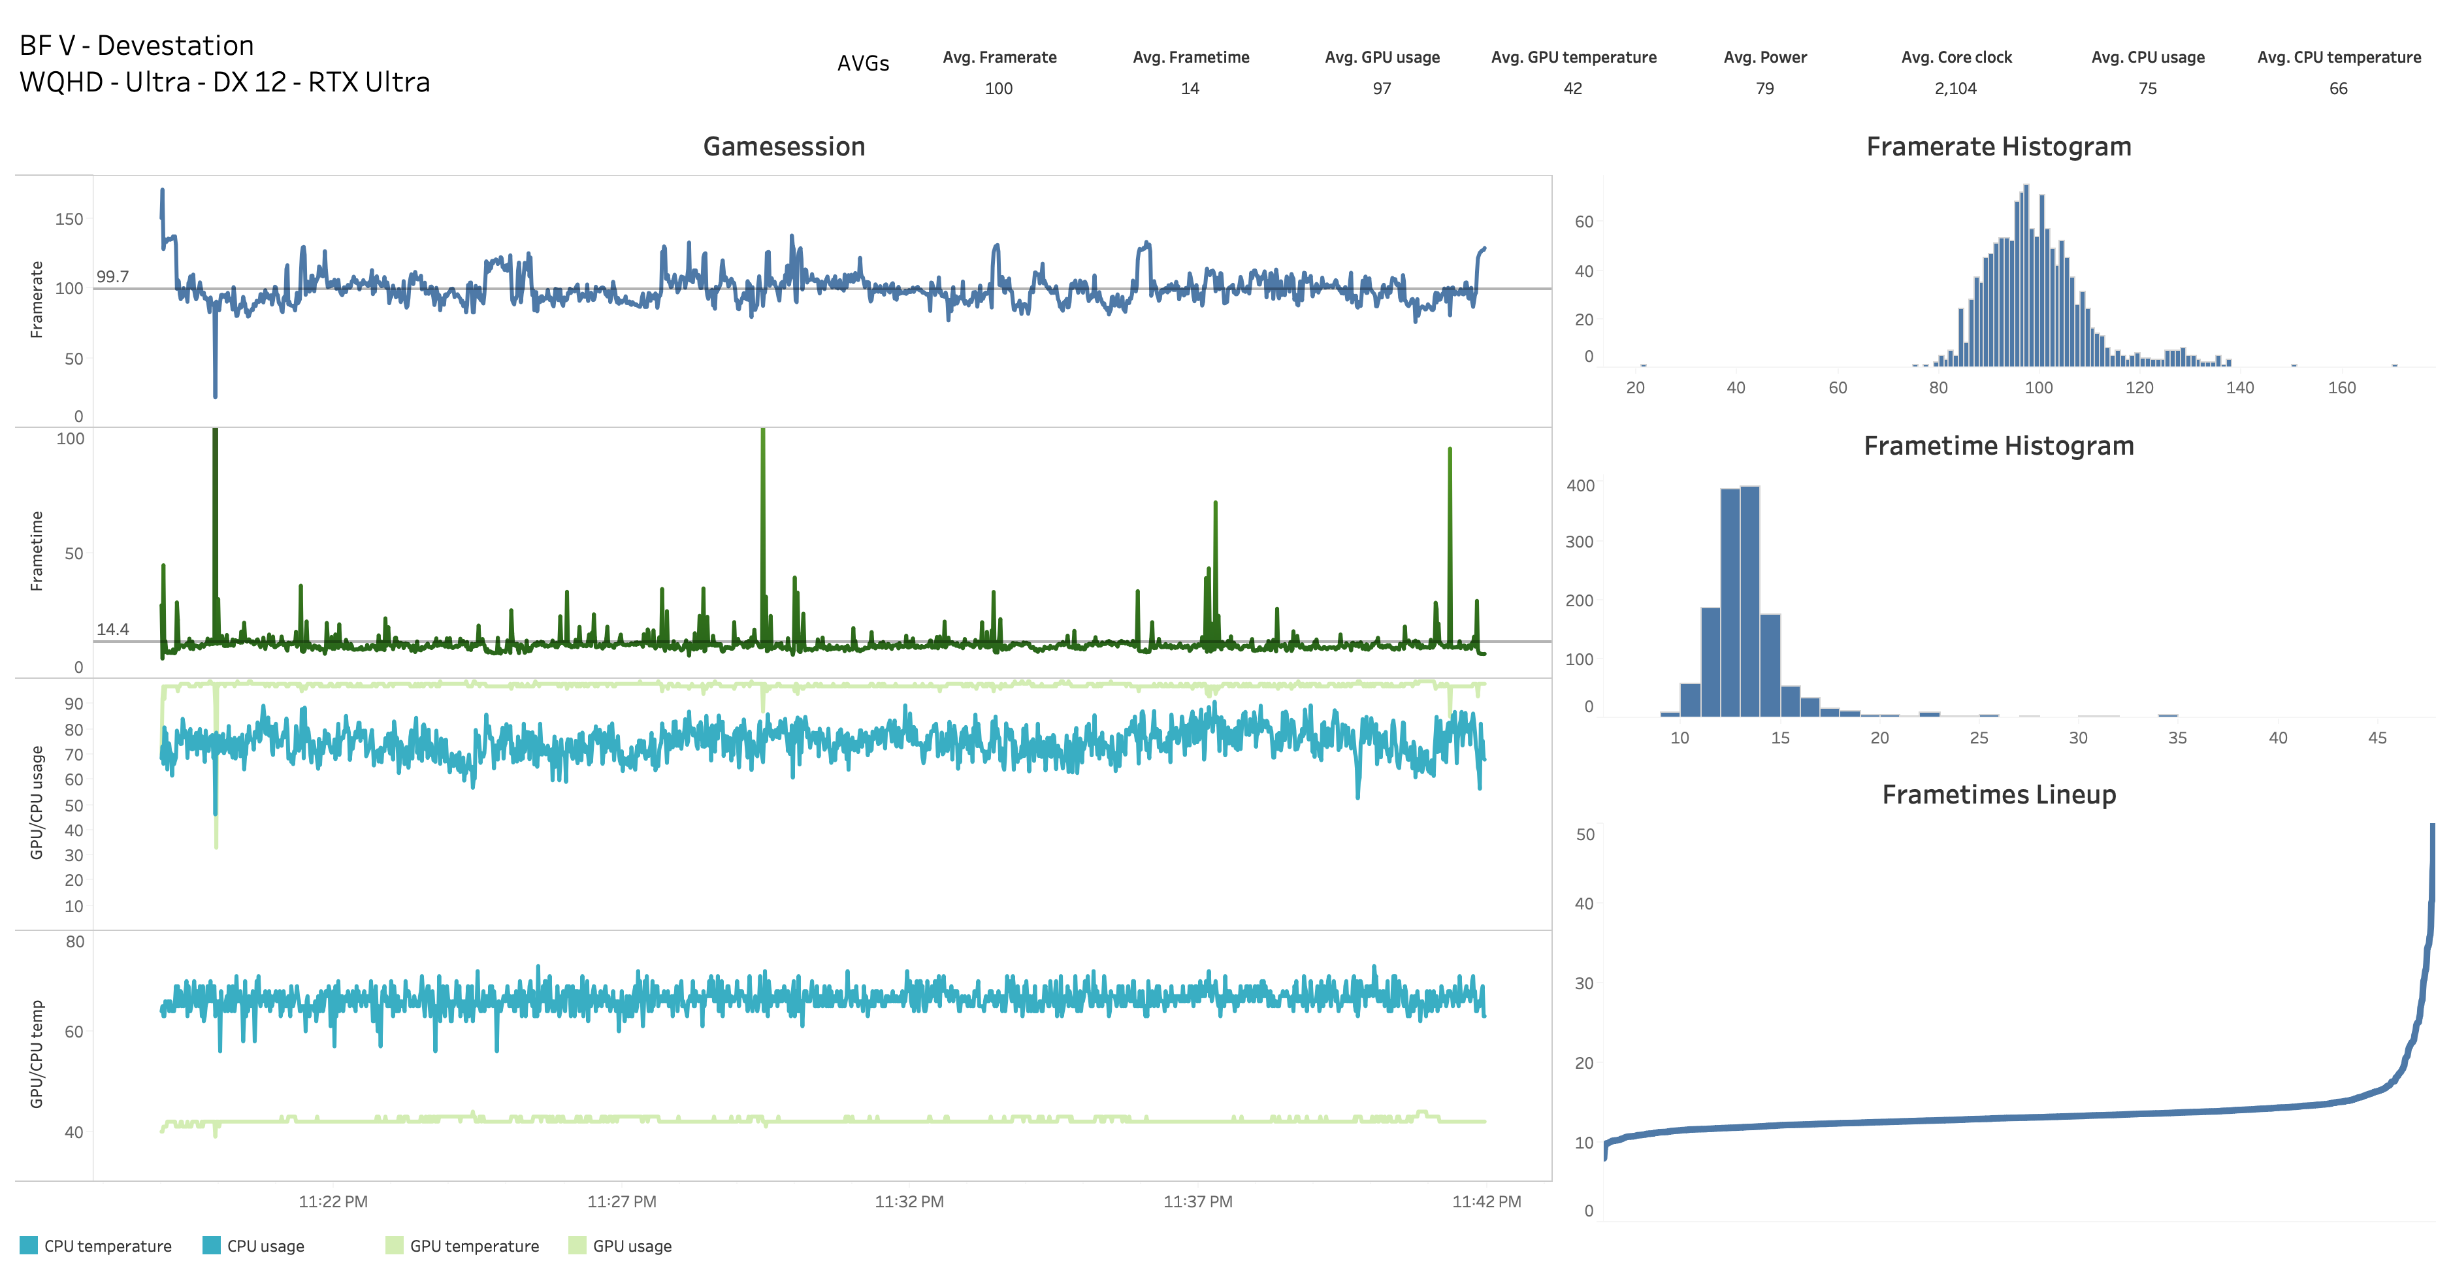Click the 11:27 PM time axis label
This screenshot has height=1287, width=2451.
[x=621, y=1201]
